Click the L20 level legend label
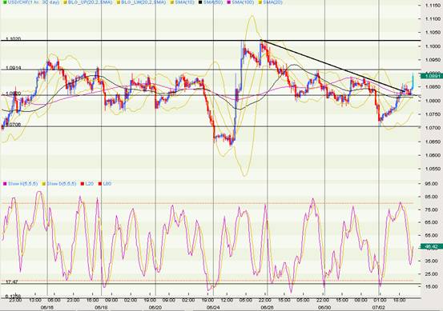 [89, 184]
